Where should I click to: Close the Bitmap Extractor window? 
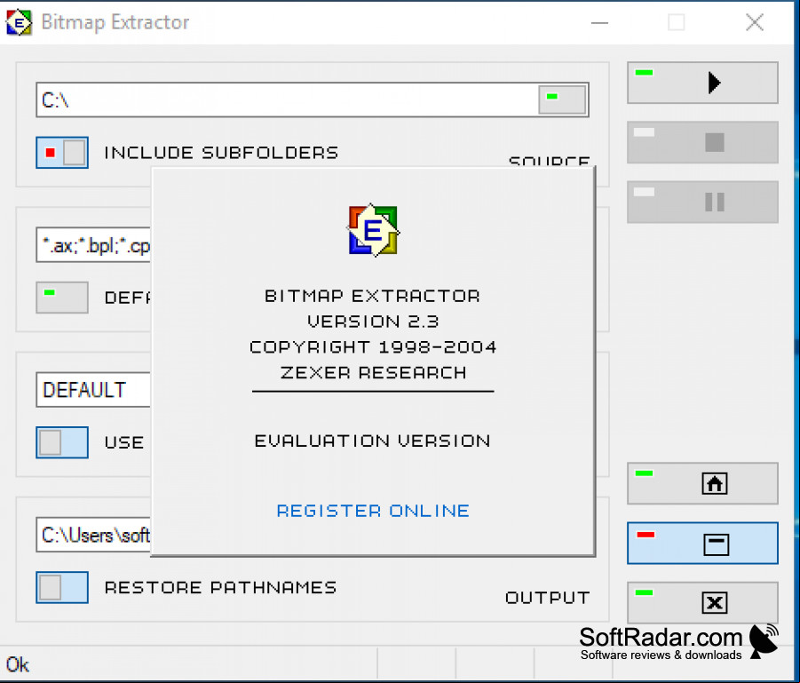point(755,22)
